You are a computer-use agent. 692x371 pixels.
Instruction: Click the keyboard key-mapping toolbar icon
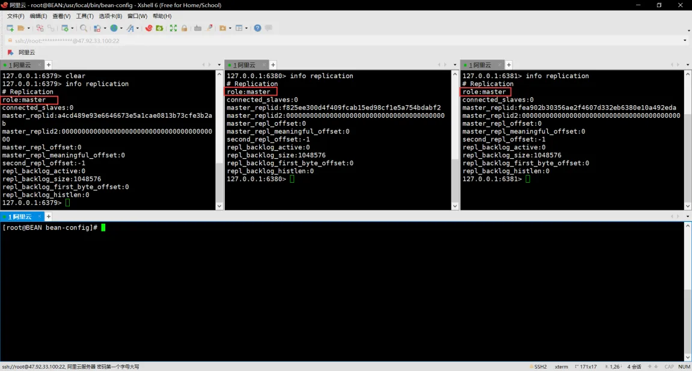click(198, 28)
